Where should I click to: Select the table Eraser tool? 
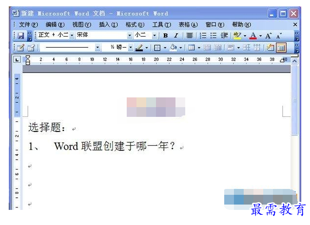[x=31, y=48]
